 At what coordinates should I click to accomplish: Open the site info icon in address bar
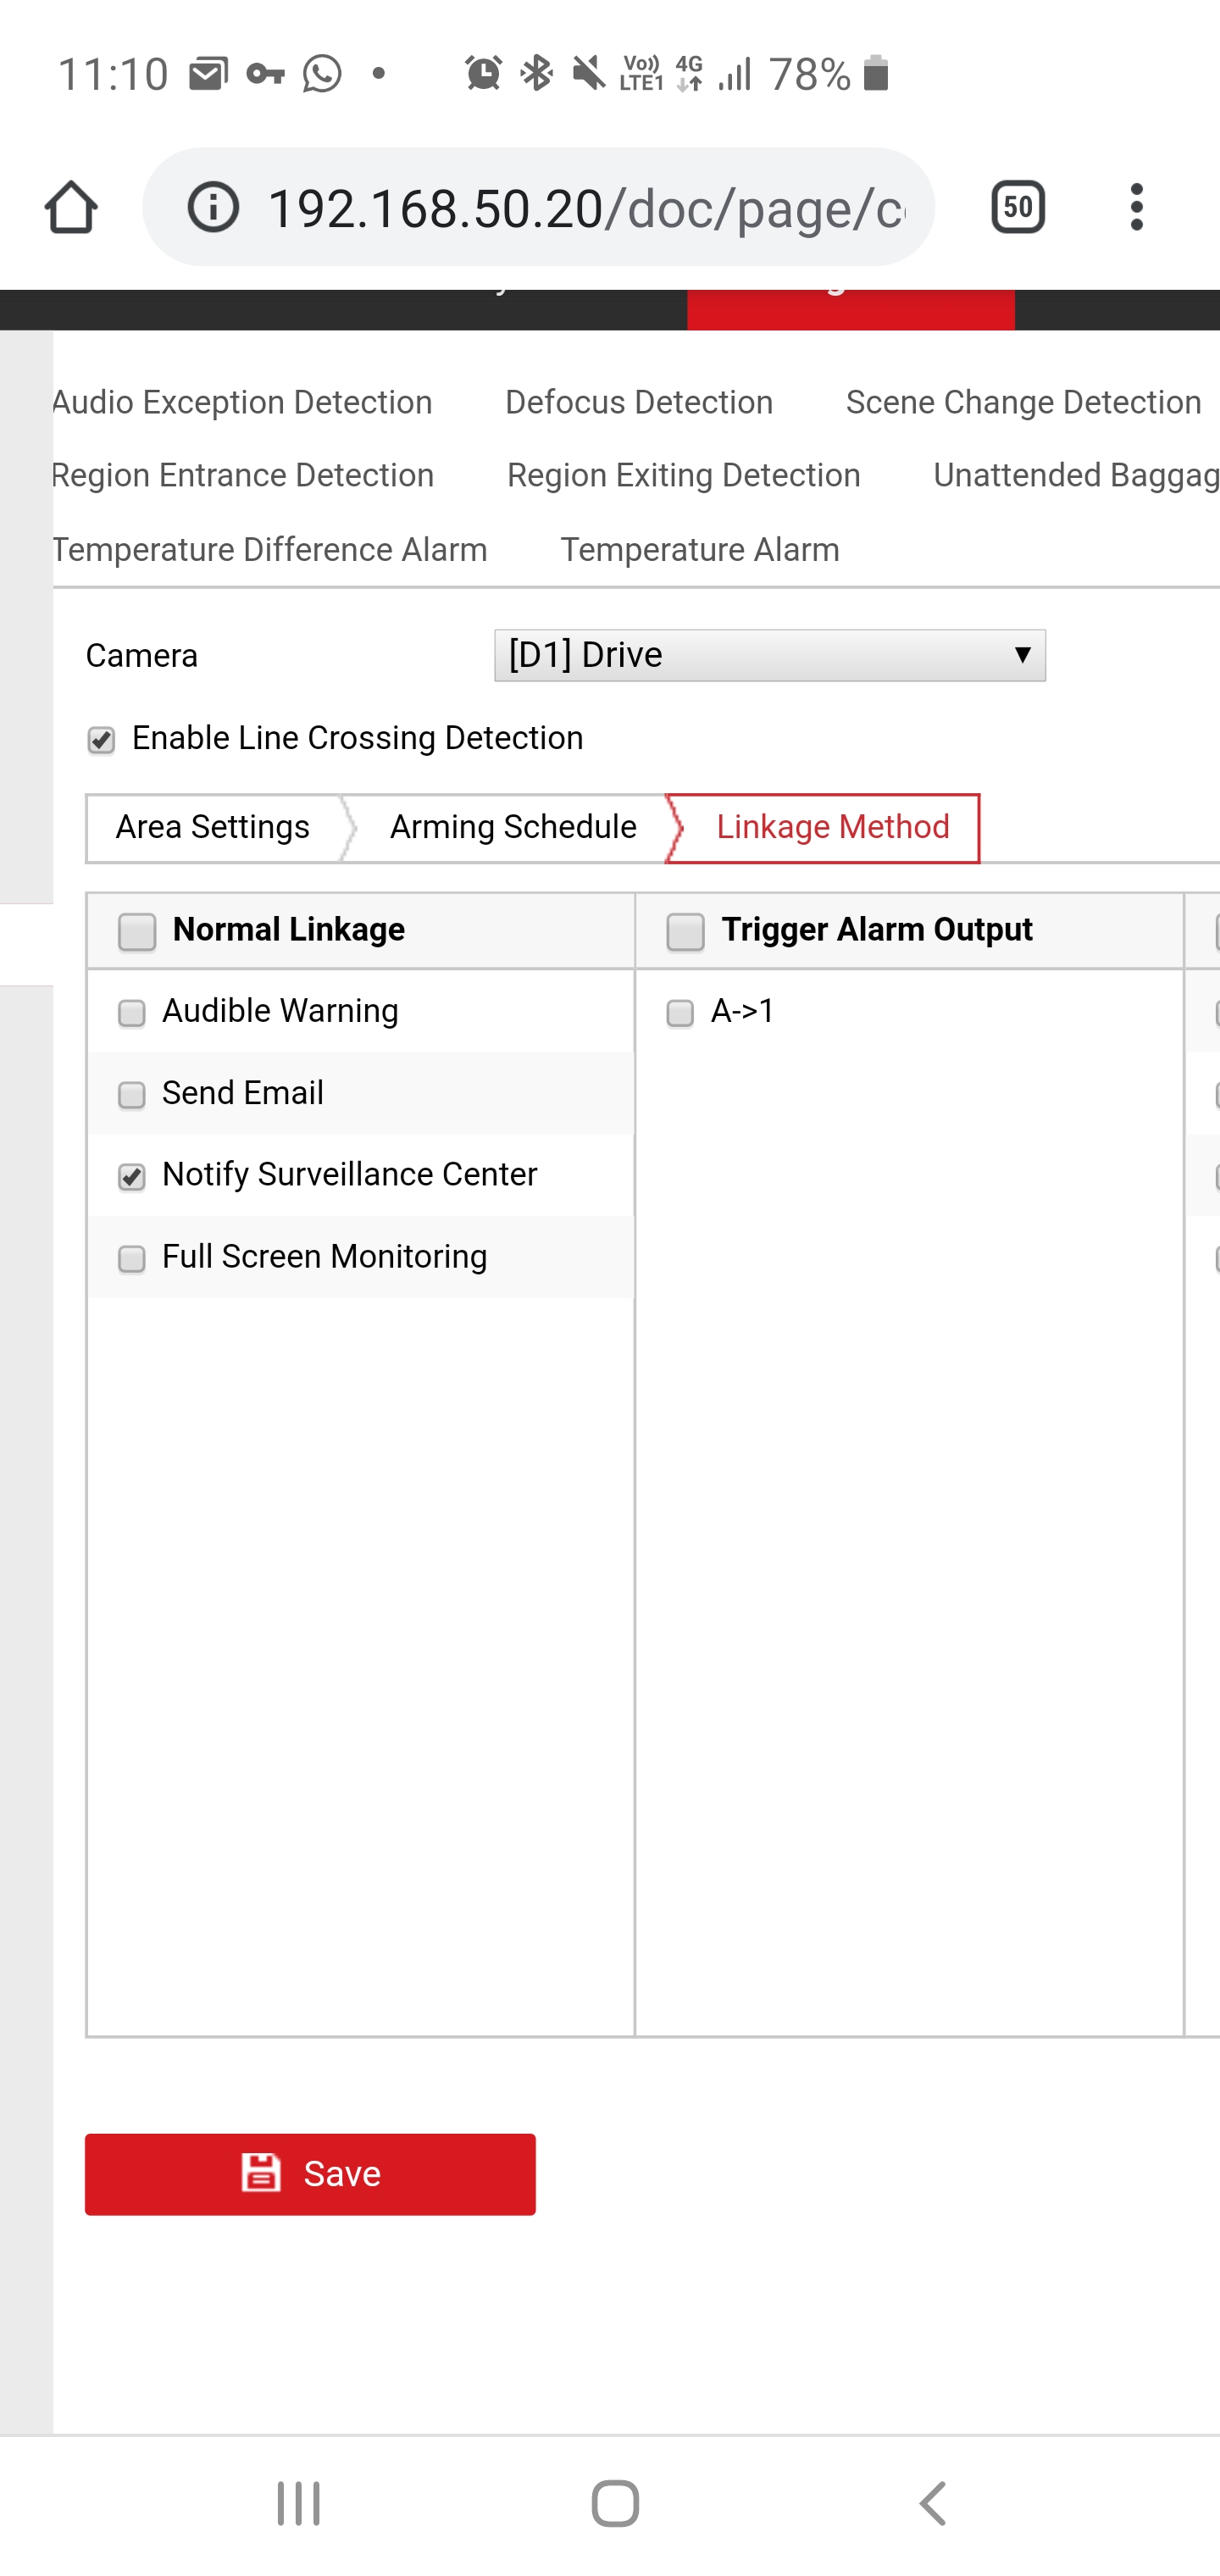tap(213, 208)
